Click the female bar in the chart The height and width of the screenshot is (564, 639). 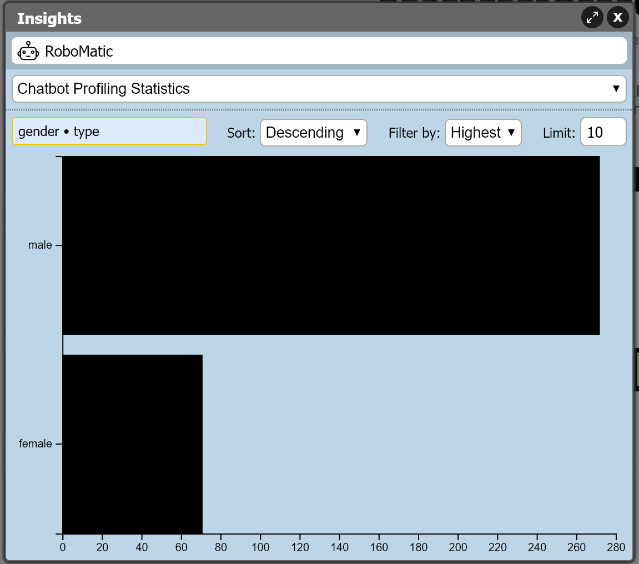[x=133, y=444]
